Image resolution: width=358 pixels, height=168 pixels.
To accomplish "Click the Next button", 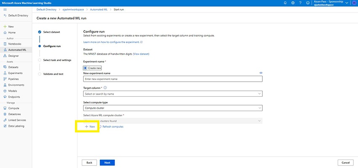I will click(107, 162).
